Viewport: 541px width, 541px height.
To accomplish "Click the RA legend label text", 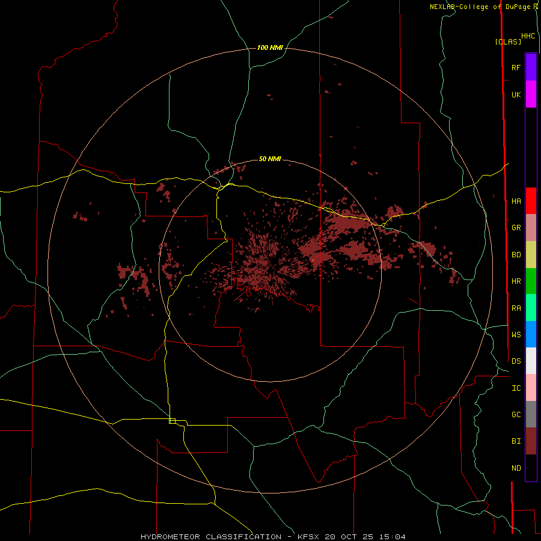I will click(x=516, y=308).
